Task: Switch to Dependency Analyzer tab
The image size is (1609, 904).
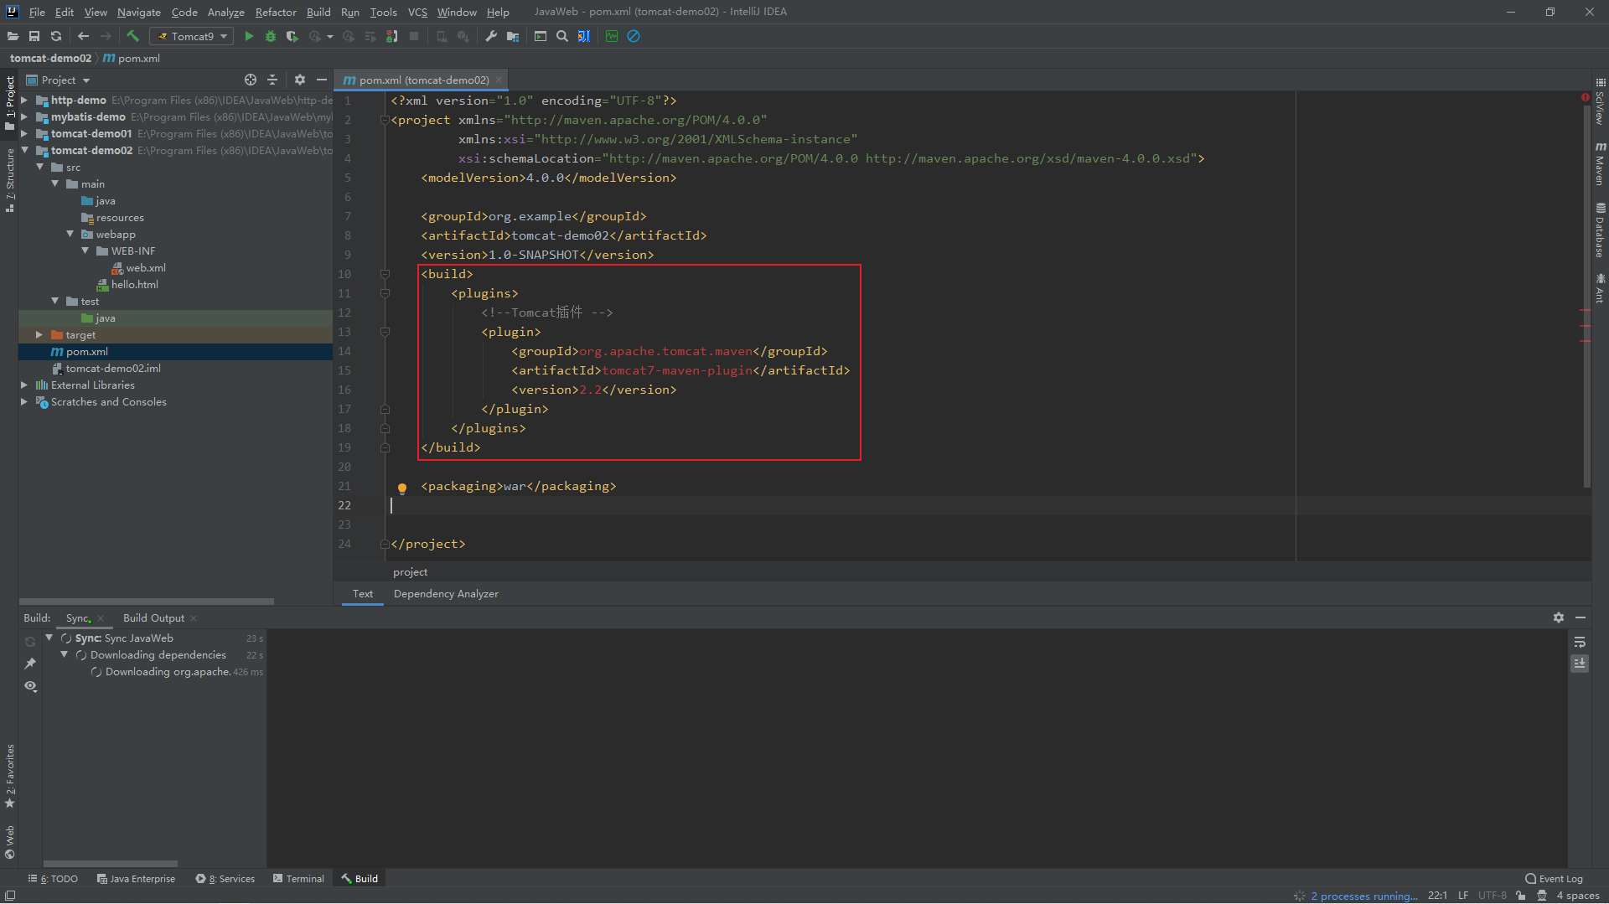Action: click(446, 594)
